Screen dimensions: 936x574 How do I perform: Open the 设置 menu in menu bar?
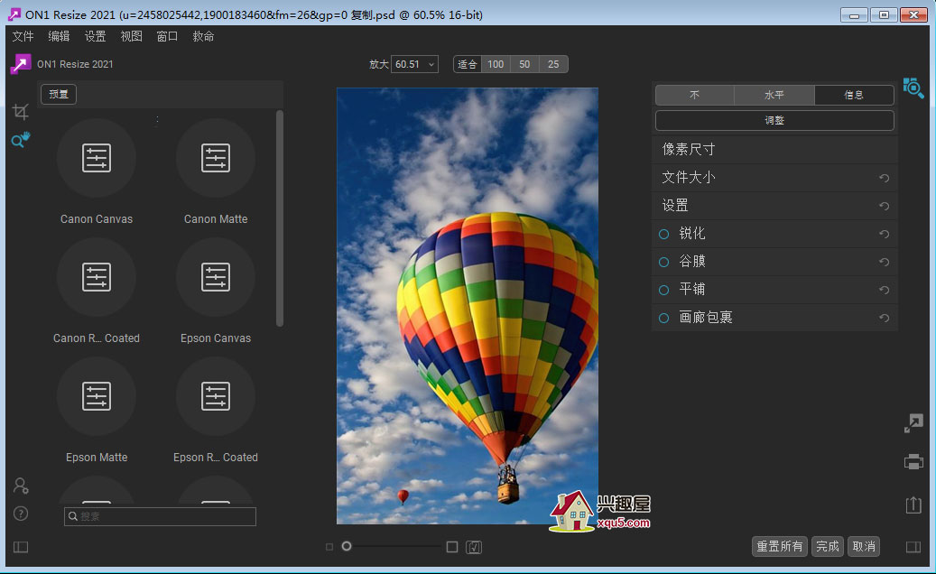[x=95, y=36]
